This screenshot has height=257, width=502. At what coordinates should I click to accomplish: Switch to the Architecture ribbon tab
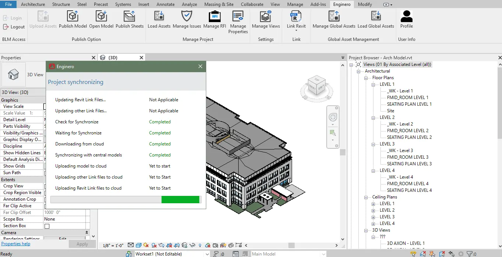point(33,4)
